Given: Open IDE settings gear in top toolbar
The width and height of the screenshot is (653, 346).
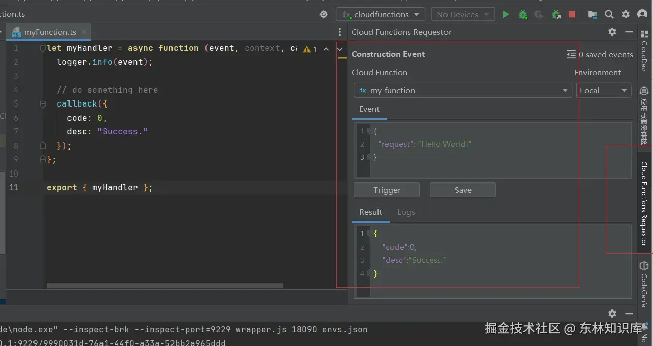Looking at the screenshot, I should [626, 15].
